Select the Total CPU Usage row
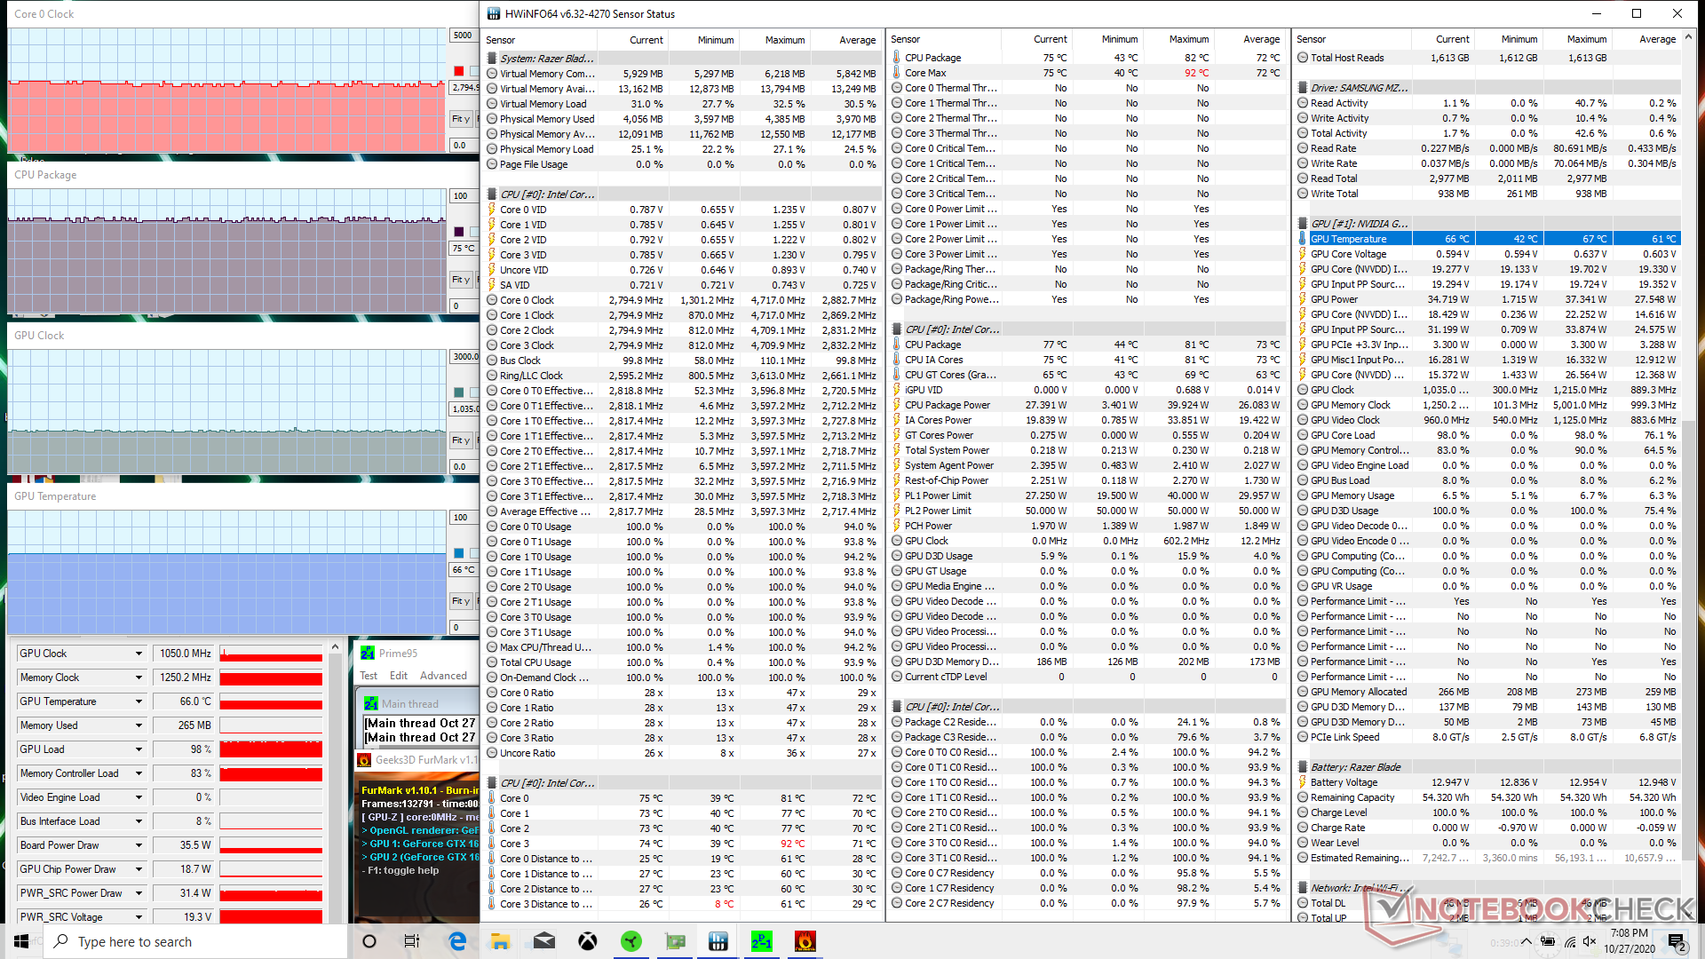Screen dimensions: 1705x959 683,662
